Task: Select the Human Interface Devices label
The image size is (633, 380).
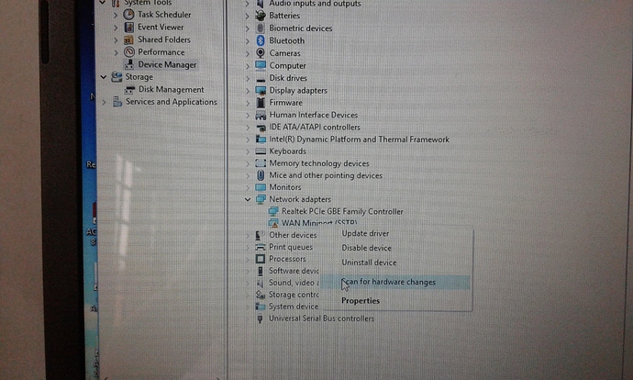Action: (314, 115)
